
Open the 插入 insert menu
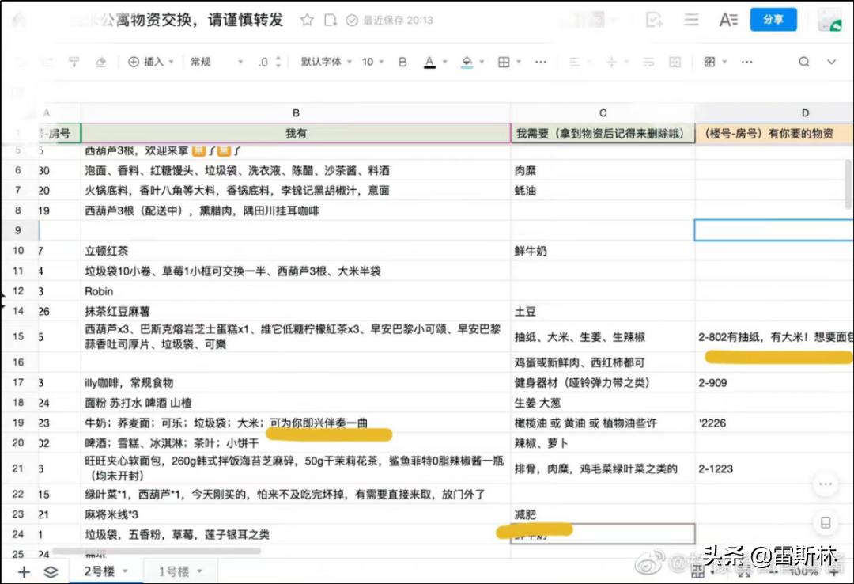click(x=150, y=61)
